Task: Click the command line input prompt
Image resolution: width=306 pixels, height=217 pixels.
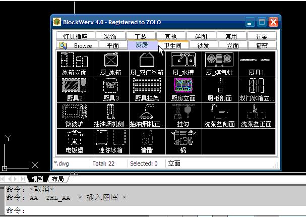Action: coord(155,210)
